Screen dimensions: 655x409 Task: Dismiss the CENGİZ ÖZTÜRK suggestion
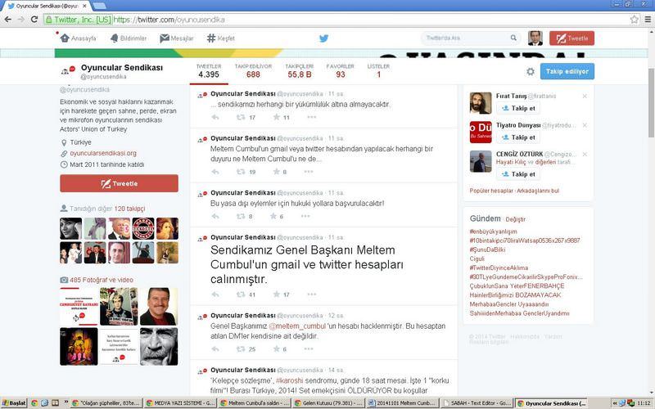coord(585,154)
